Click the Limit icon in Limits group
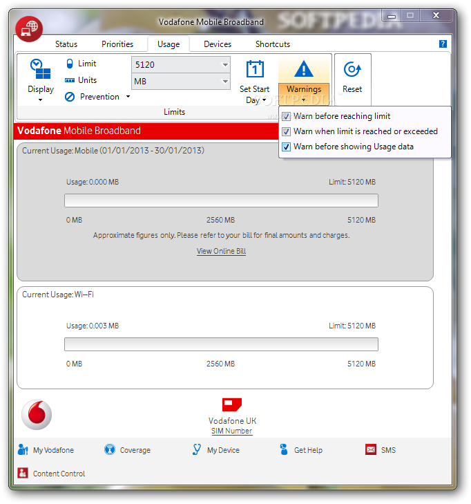 [70, 64]
